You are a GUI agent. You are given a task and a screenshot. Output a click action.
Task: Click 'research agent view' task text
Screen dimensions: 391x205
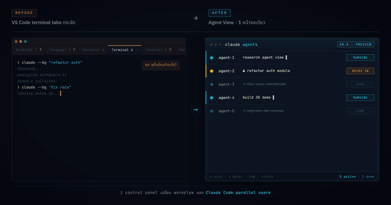coord(263,58)
